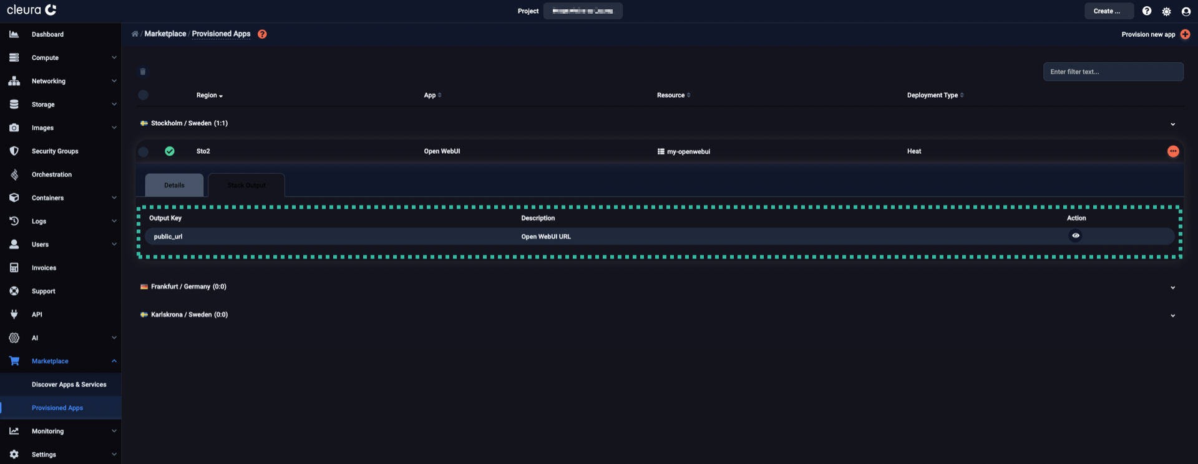Select the public_url output row
Image resolution: width=1198 pixels, height=464 pixels.
pos(660,237)
